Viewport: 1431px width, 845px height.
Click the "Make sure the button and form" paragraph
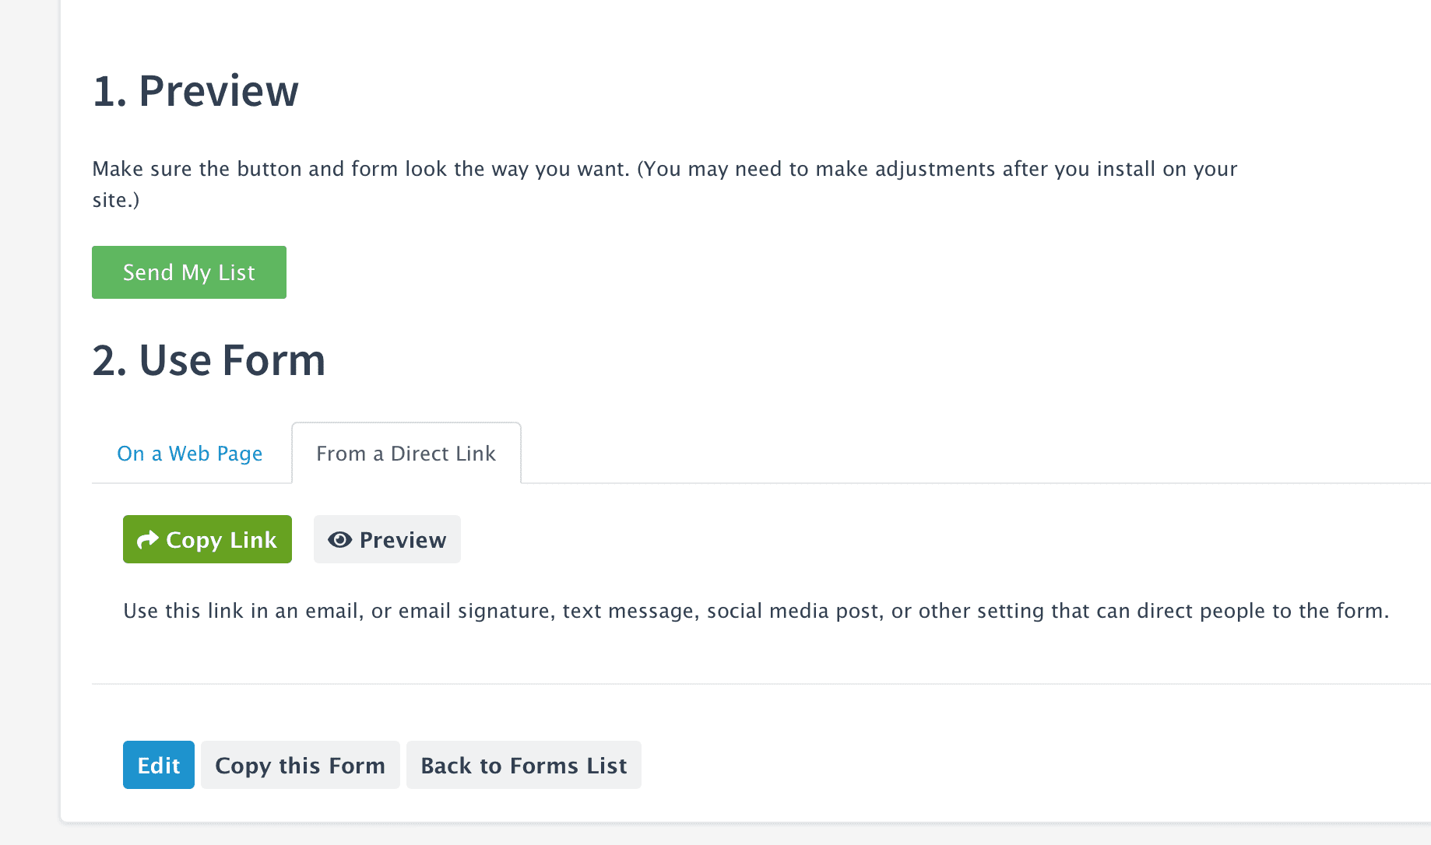click(665, 184)
